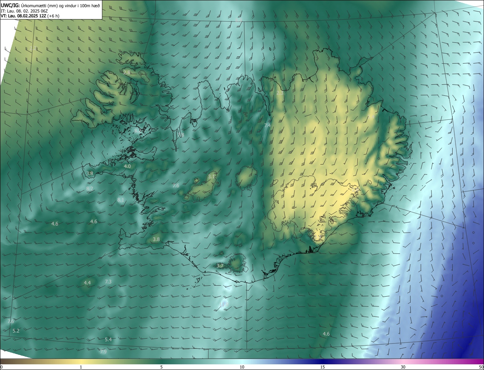Screen dimensions: 484x370
Task: Click the "7.8" map value
Action: (x=181, y=135)
